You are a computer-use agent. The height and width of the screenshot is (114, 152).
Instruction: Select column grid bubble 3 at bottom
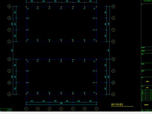[x=49, y=109]
